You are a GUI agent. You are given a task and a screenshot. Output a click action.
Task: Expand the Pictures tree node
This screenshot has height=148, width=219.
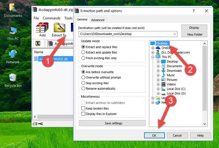coord(158,80)
